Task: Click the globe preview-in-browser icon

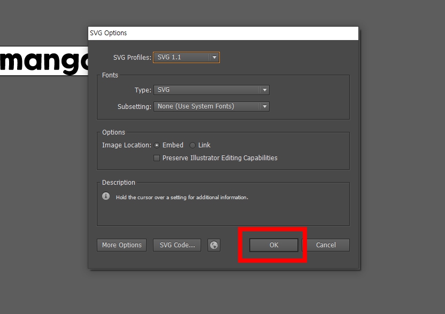Action: pyautogui.click(x=214, y=245)
